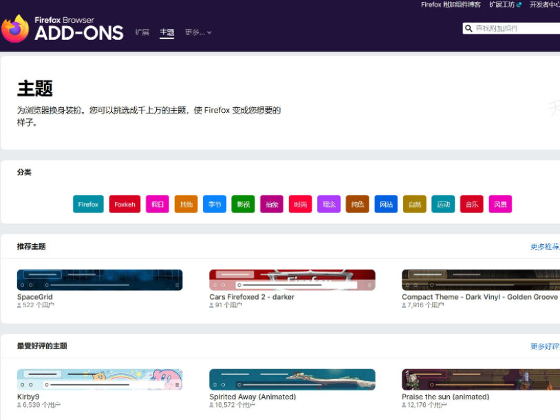Viewport: 560px width, 420px height.
Task: Switch to the 扩展 tab
Action: (x=142, y=32)
